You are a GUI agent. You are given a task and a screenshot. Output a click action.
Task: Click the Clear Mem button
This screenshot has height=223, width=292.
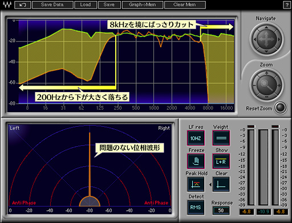[185, 5]
